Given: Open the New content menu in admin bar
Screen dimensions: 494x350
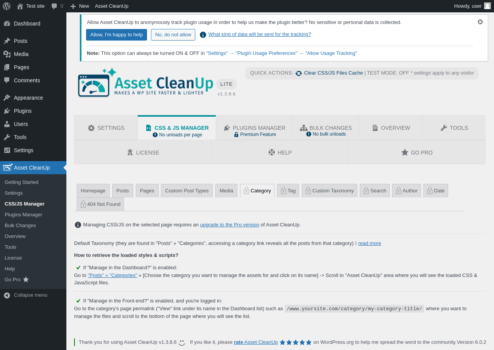Looking at the screenshot, I should point(80,6).
